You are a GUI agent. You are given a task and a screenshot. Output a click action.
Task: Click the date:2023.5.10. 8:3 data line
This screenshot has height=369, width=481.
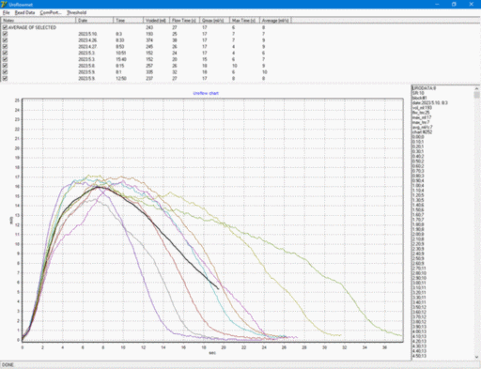pos(430,103)
